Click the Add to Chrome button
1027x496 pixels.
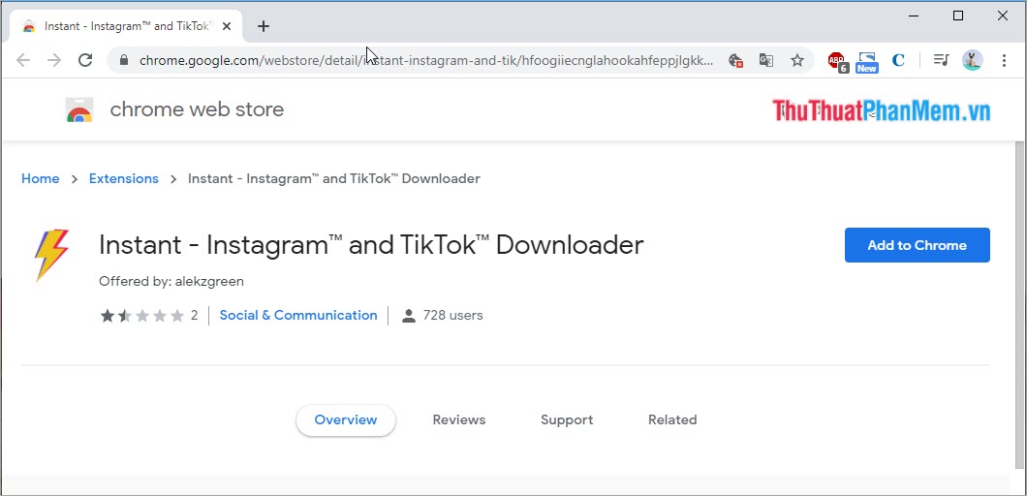pyautogui.click(x=917, y=245)
